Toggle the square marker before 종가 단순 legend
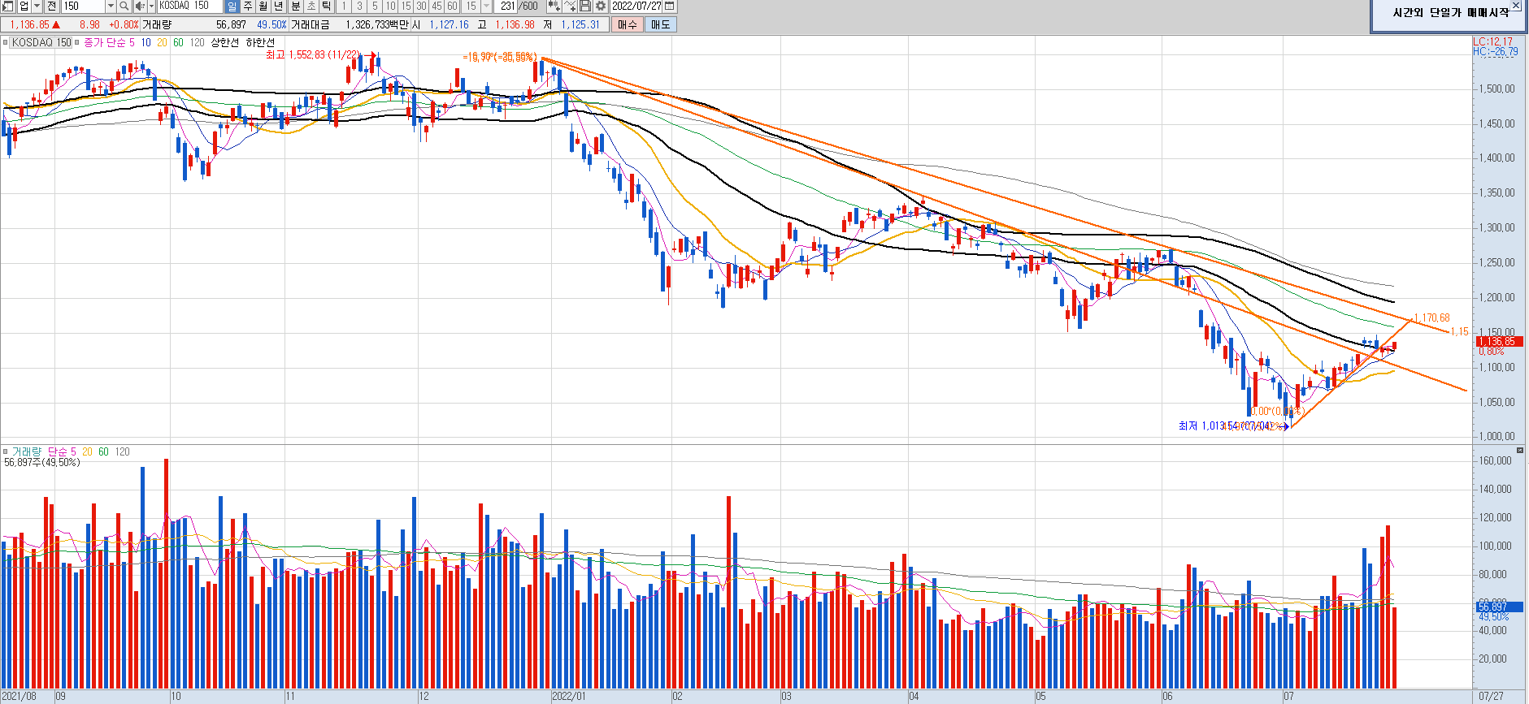 (77, 42)
